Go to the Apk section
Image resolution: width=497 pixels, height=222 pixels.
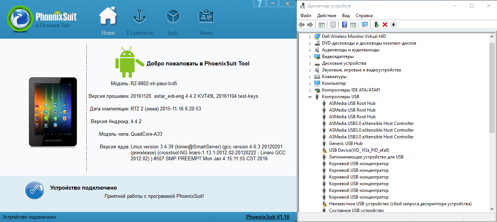173,22
